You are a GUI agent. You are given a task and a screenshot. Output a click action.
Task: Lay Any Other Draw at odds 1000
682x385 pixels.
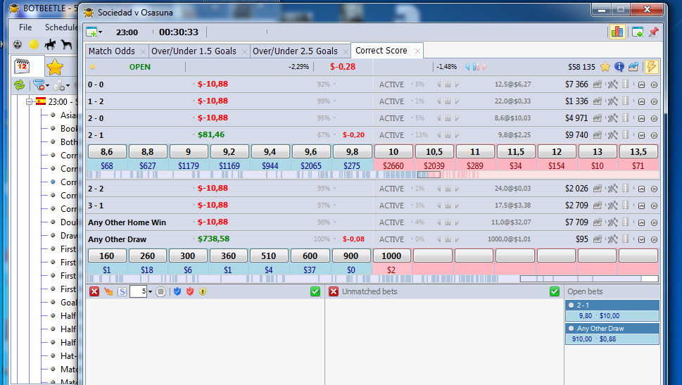(391, 255)
